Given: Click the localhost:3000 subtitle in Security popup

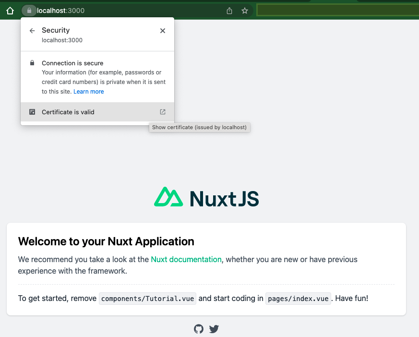Looking at the screenshot, I should [62, 40].
